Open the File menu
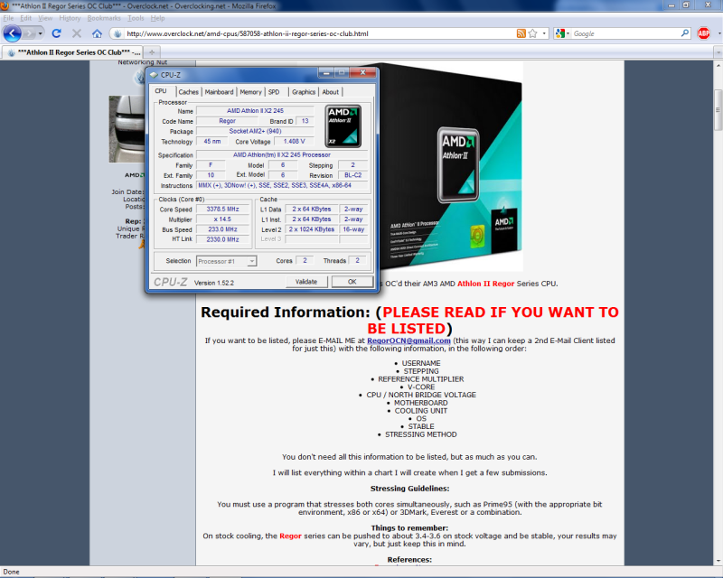723x578 pixels. 8,18
